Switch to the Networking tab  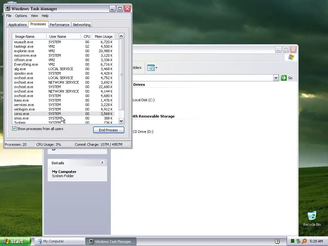click(x=82, y=25)
